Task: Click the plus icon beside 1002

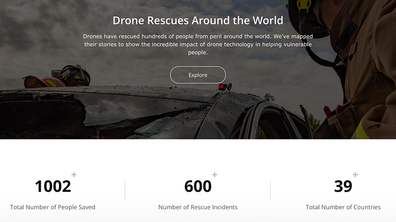Action: click(74, 174)
